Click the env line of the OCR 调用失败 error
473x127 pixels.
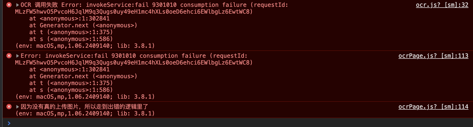tap(85, 46)
